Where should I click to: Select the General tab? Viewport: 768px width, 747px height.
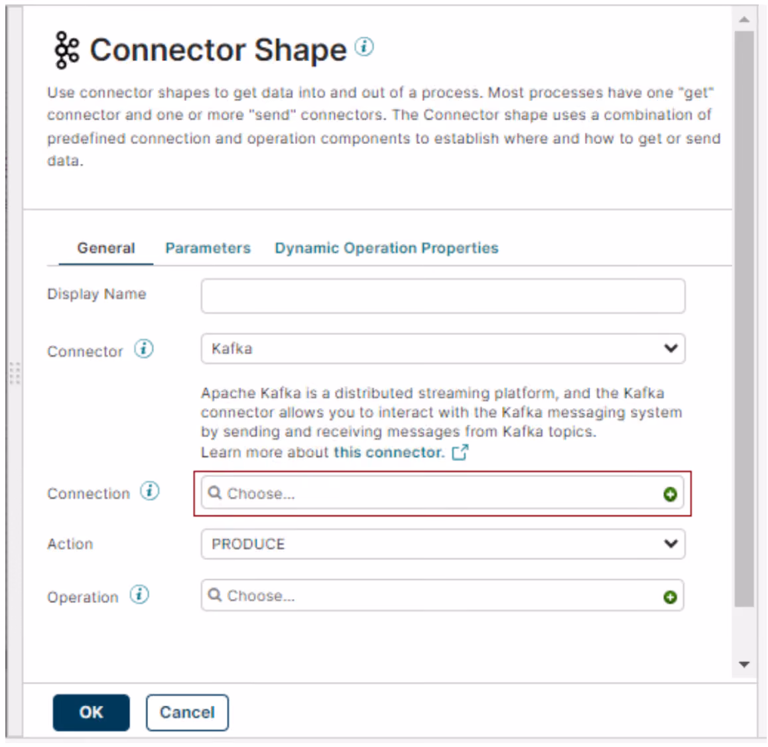pos(106,248)
